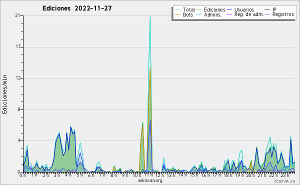Click the '21 h' x-axis label
Screen dimensions: 300x185
click(x=261, y=175)
